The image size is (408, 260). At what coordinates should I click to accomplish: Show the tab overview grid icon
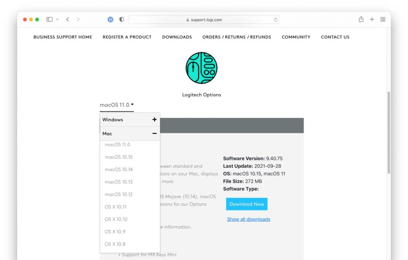pyautogui.click(x=383, y=20)
